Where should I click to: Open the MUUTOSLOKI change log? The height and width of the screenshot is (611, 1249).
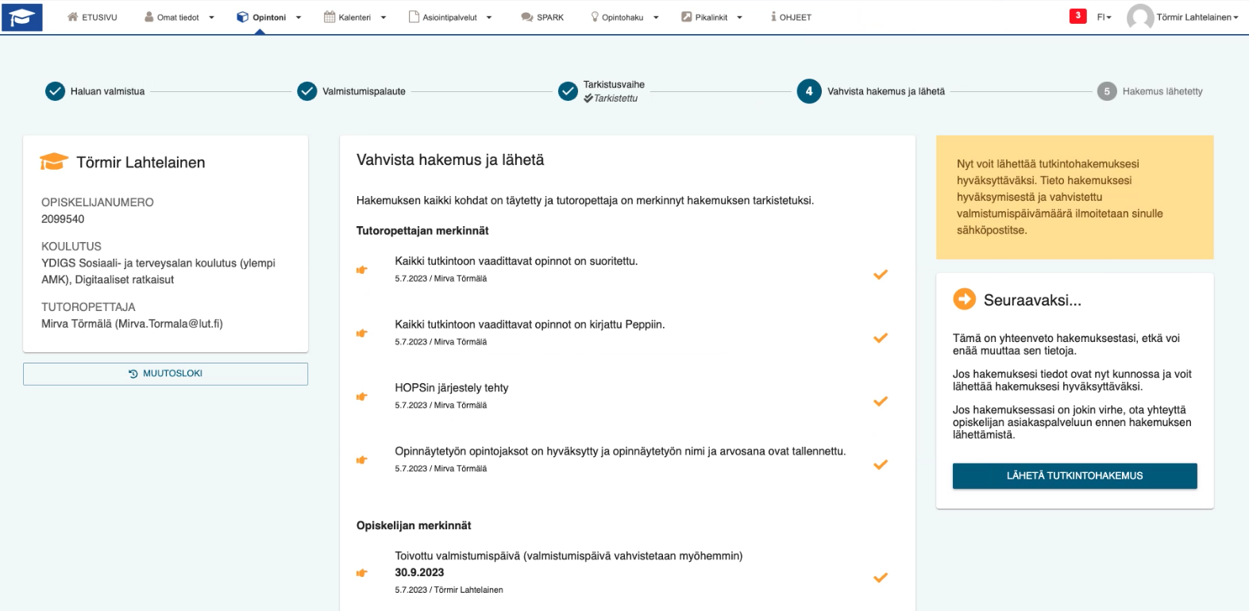pyautogui.click(x=165, y=373)
